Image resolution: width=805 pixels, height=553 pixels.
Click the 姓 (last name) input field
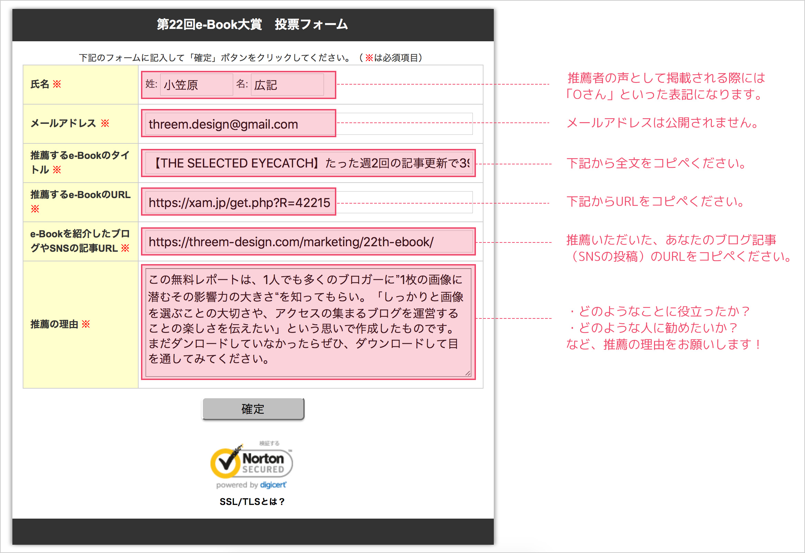point(196,85)
